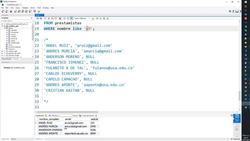Open SQL script file icon in main toolbar
250x141 pixels.
[7, 11]
